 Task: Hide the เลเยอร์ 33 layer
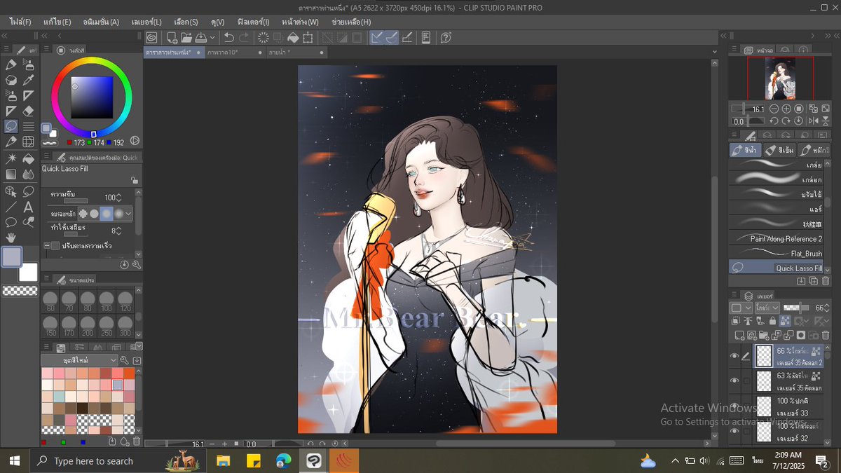pos(735,406)
